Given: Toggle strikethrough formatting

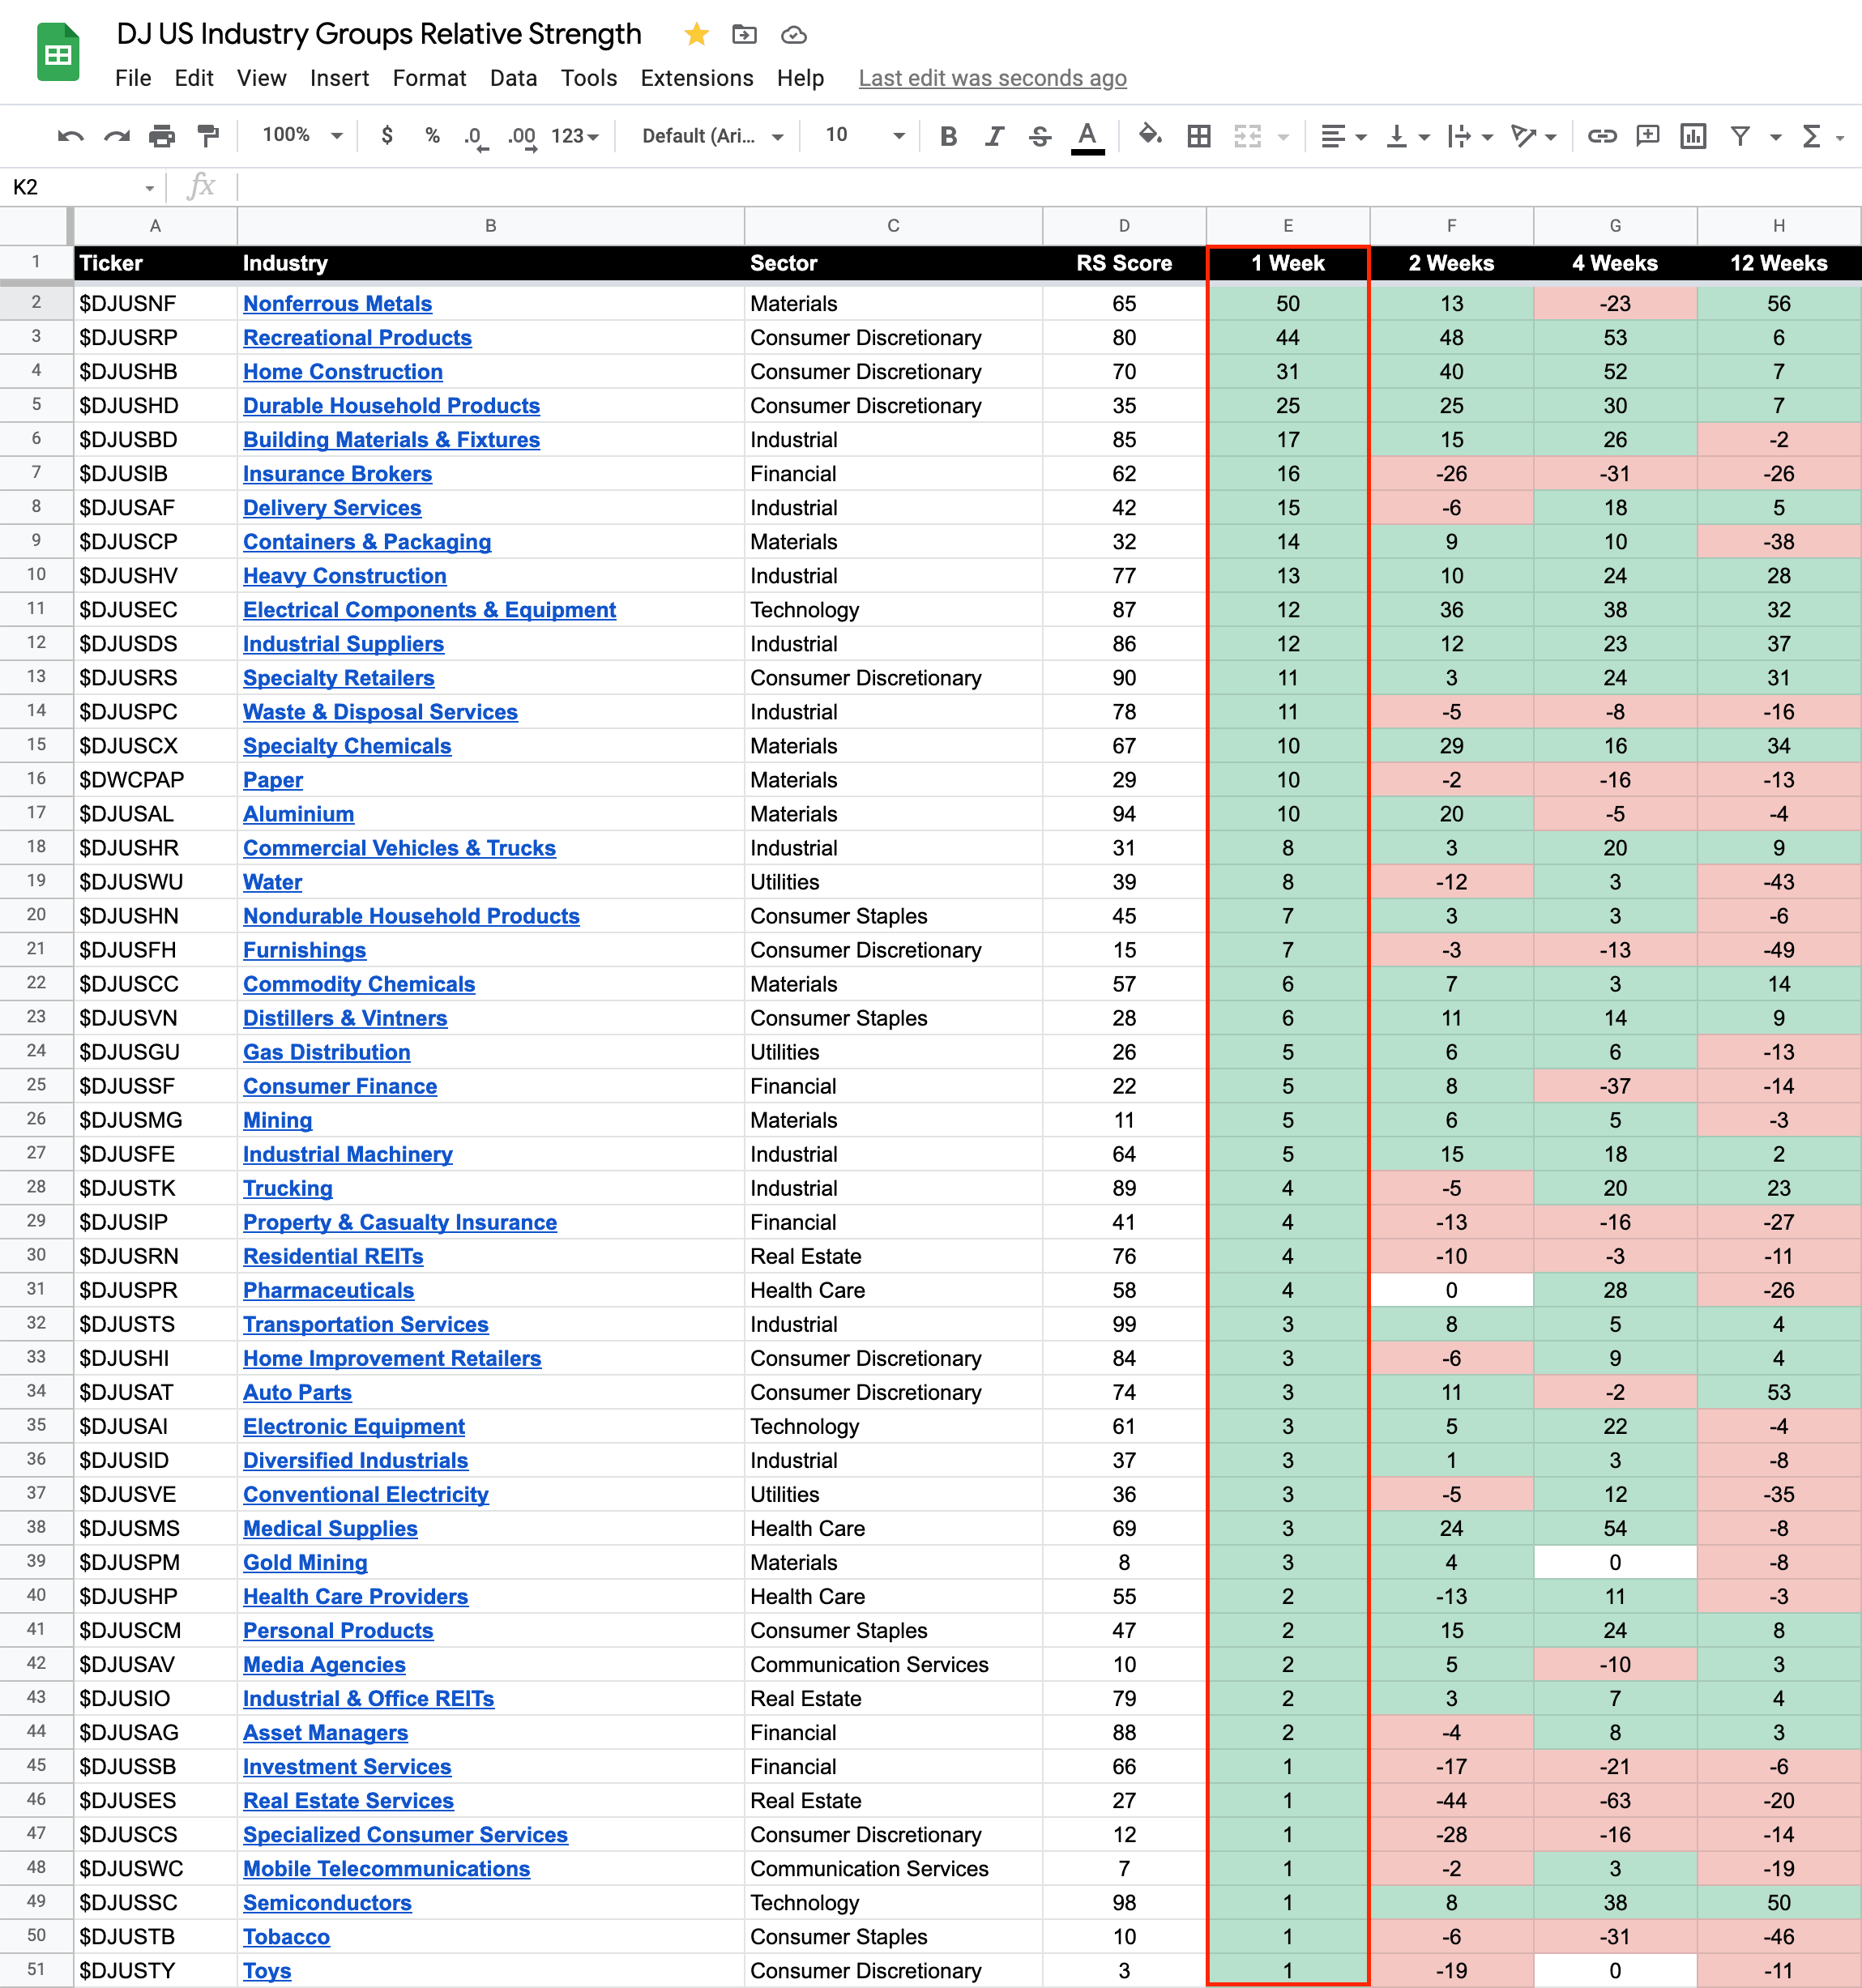Looking at the screenshot, I should point(1040,136).
